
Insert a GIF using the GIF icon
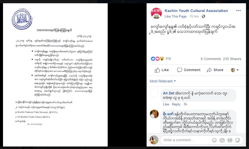230,140
